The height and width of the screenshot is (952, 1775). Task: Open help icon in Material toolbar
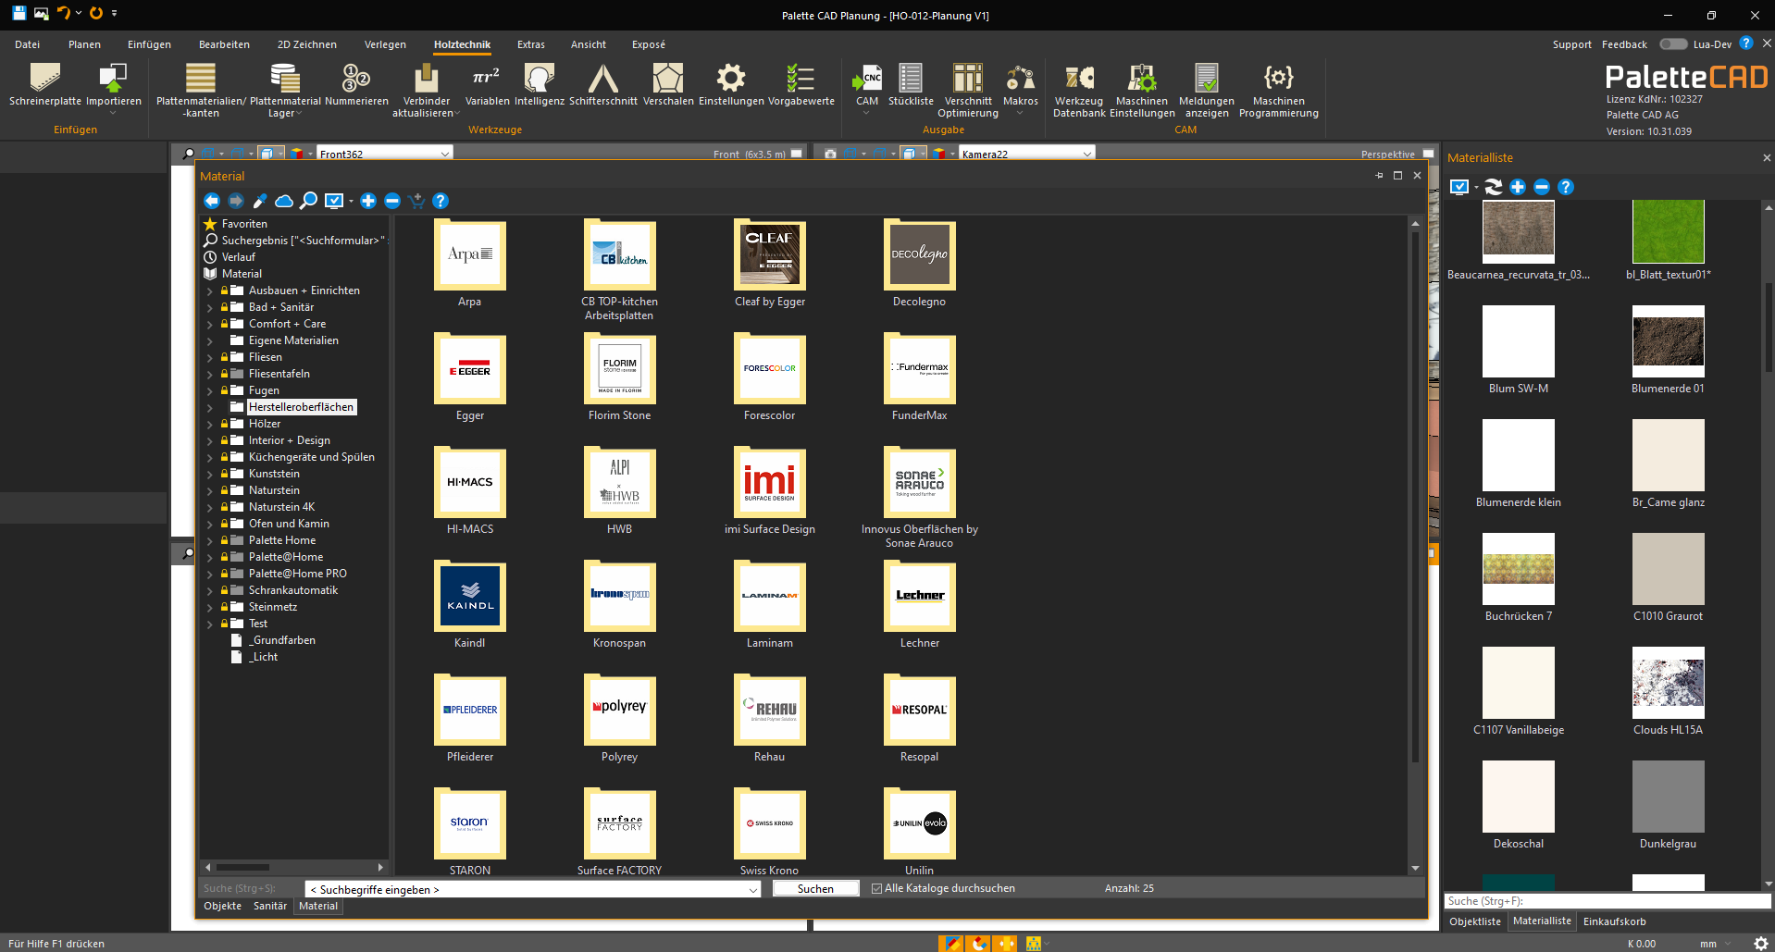click(x=441, y=201)
